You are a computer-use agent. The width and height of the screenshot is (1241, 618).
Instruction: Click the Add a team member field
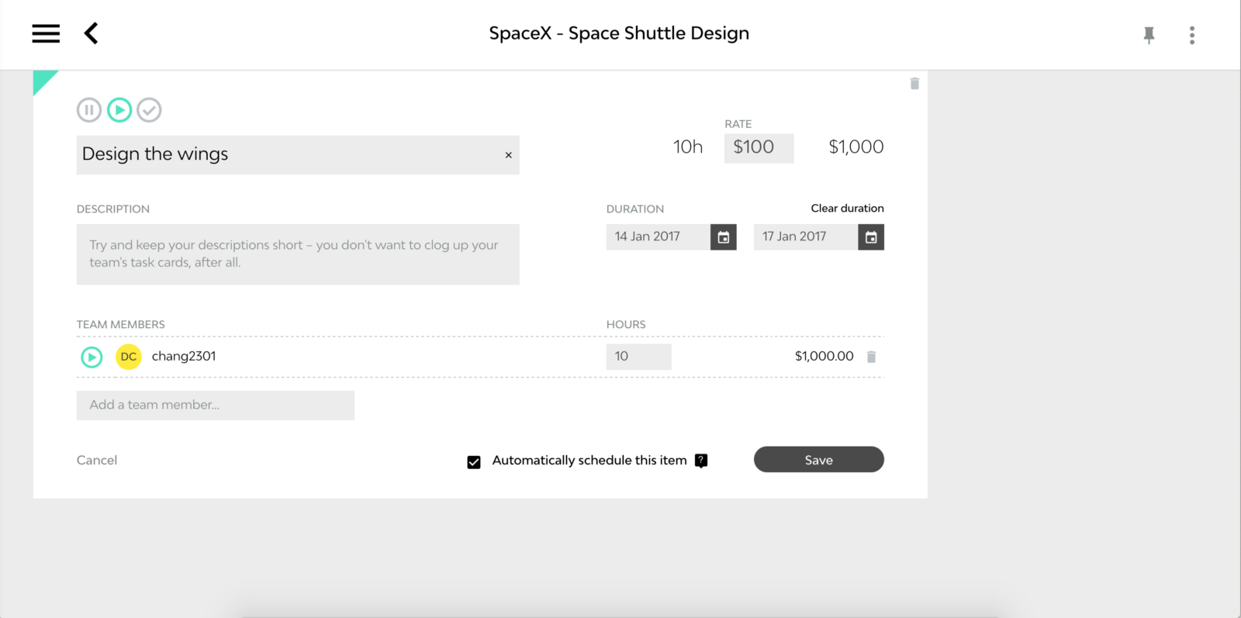coord(215,405)
